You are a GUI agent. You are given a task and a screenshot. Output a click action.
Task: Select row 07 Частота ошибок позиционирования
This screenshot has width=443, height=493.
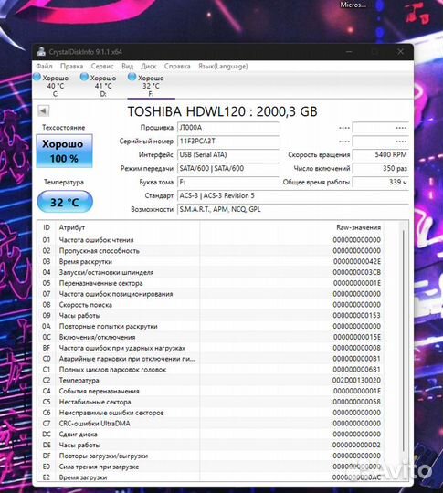click(x=211, y=294)
